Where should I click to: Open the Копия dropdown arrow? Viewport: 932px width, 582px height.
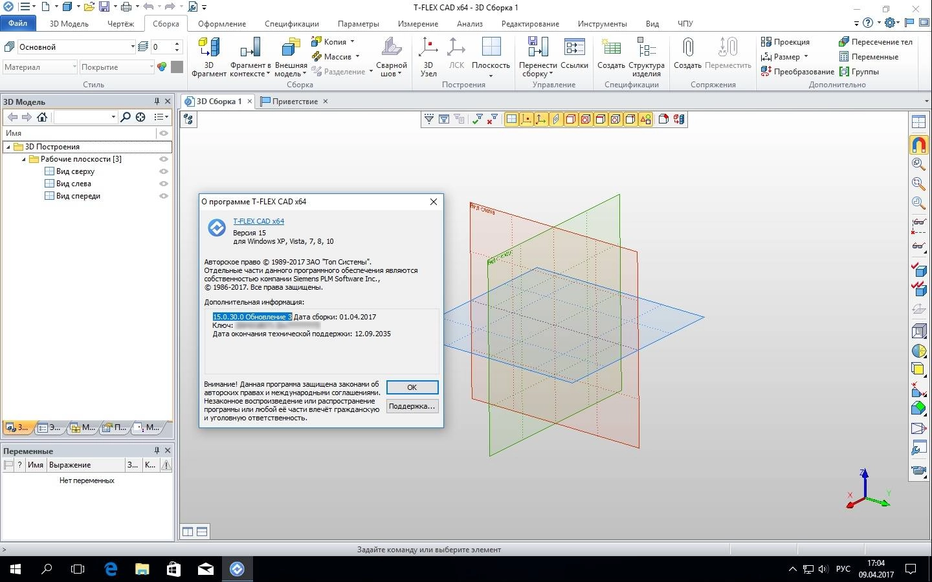click(352, 41)
